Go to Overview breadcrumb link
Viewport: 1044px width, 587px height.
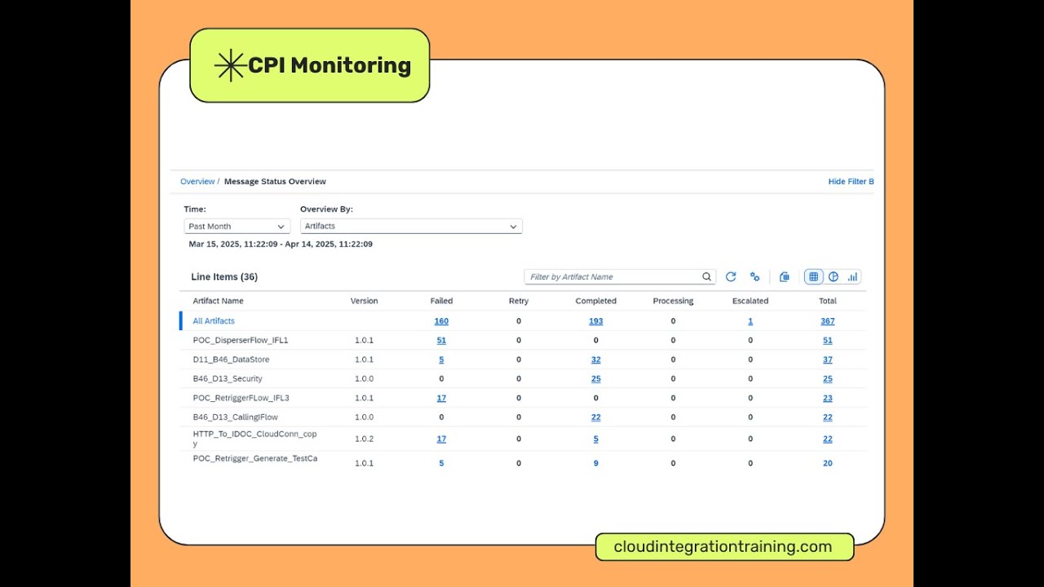197,182
